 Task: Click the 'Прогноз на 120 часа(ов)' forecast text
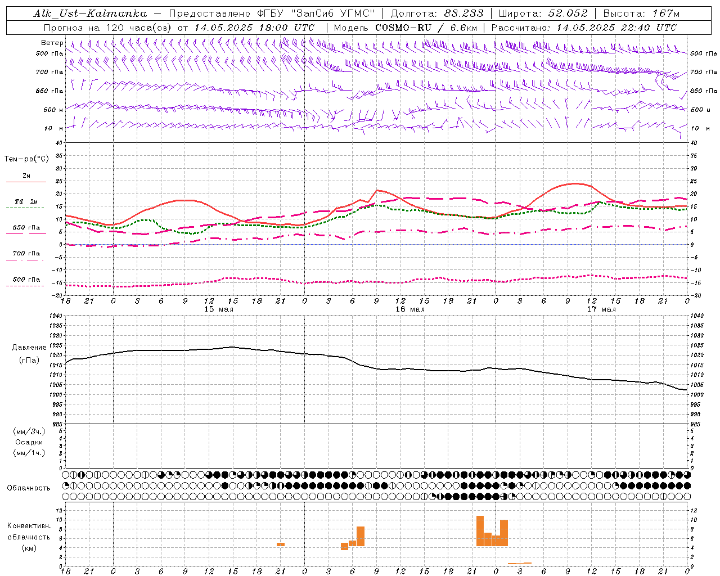tap(108, 28)
